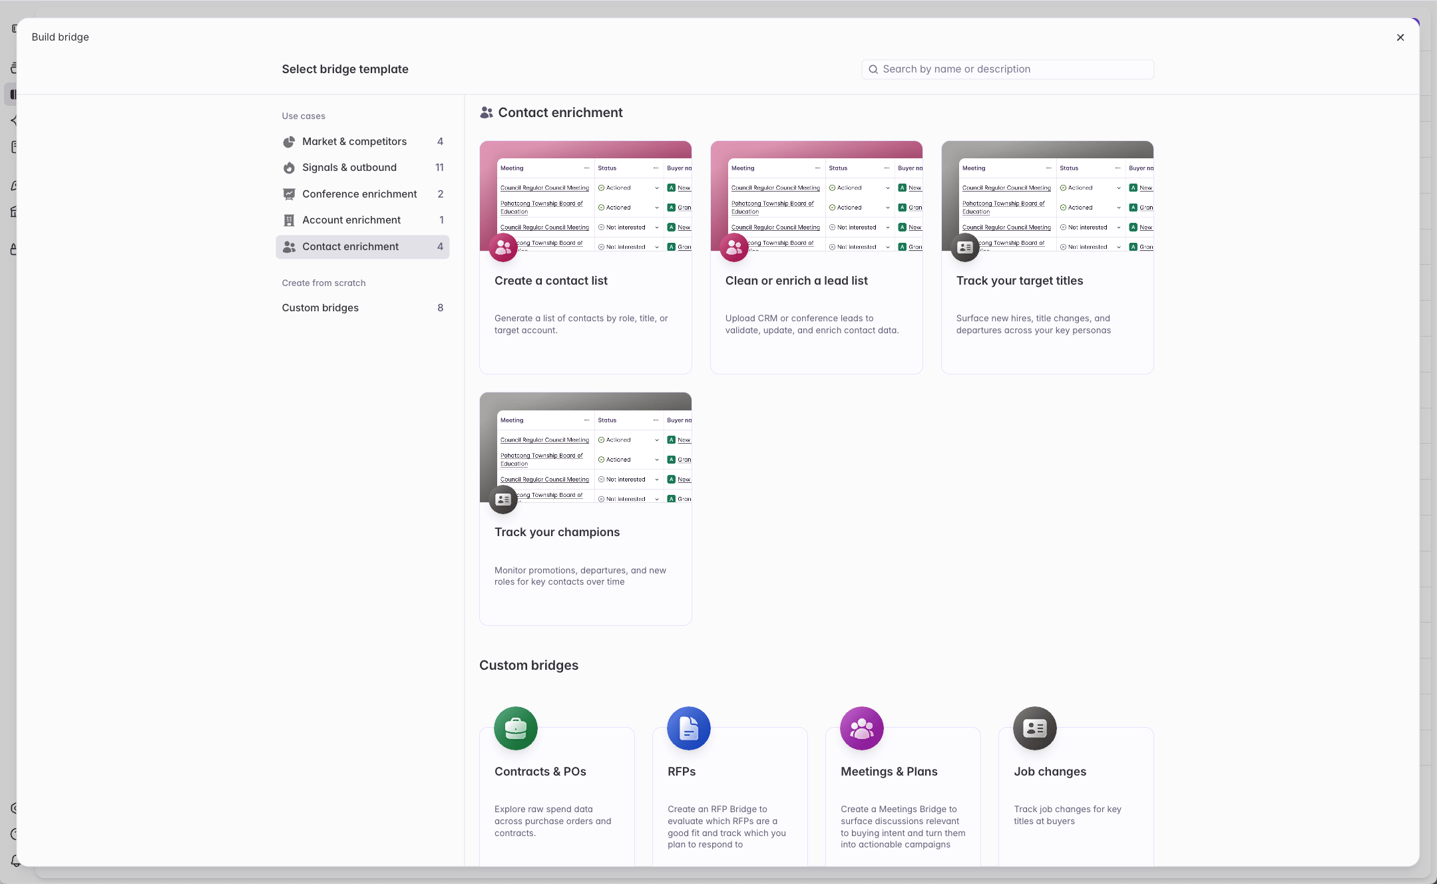The width and height of the screenshot is (1437, 884).
Task: Select Market & competitors use case
Action: coord(363,142)
